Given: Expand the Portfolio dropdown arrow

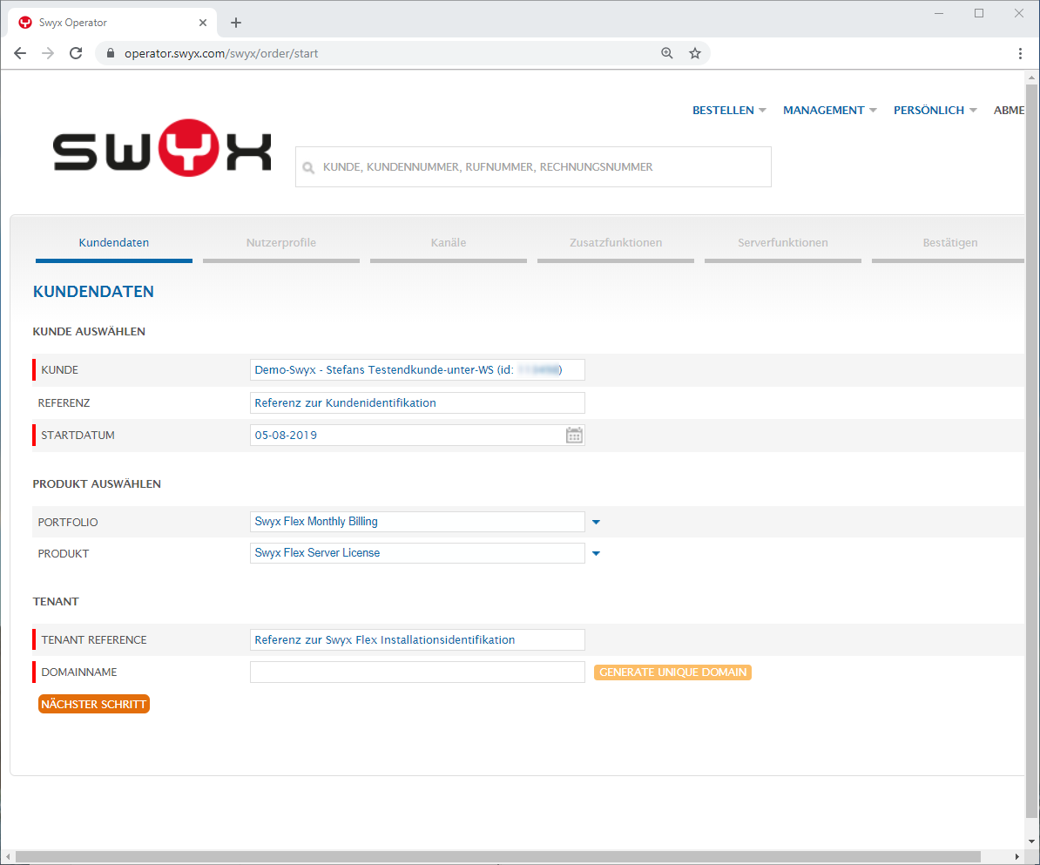Looking at the screenshot, I should pos(596,522).
